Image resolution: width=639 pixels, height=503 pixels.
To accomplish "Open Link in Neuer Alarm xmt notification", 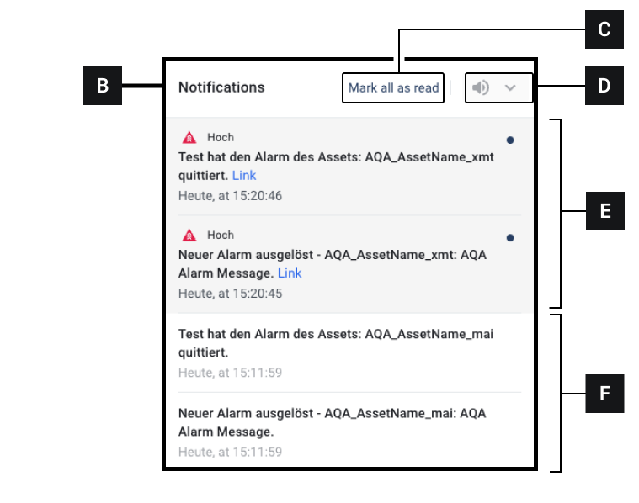I will click(290, 273).
